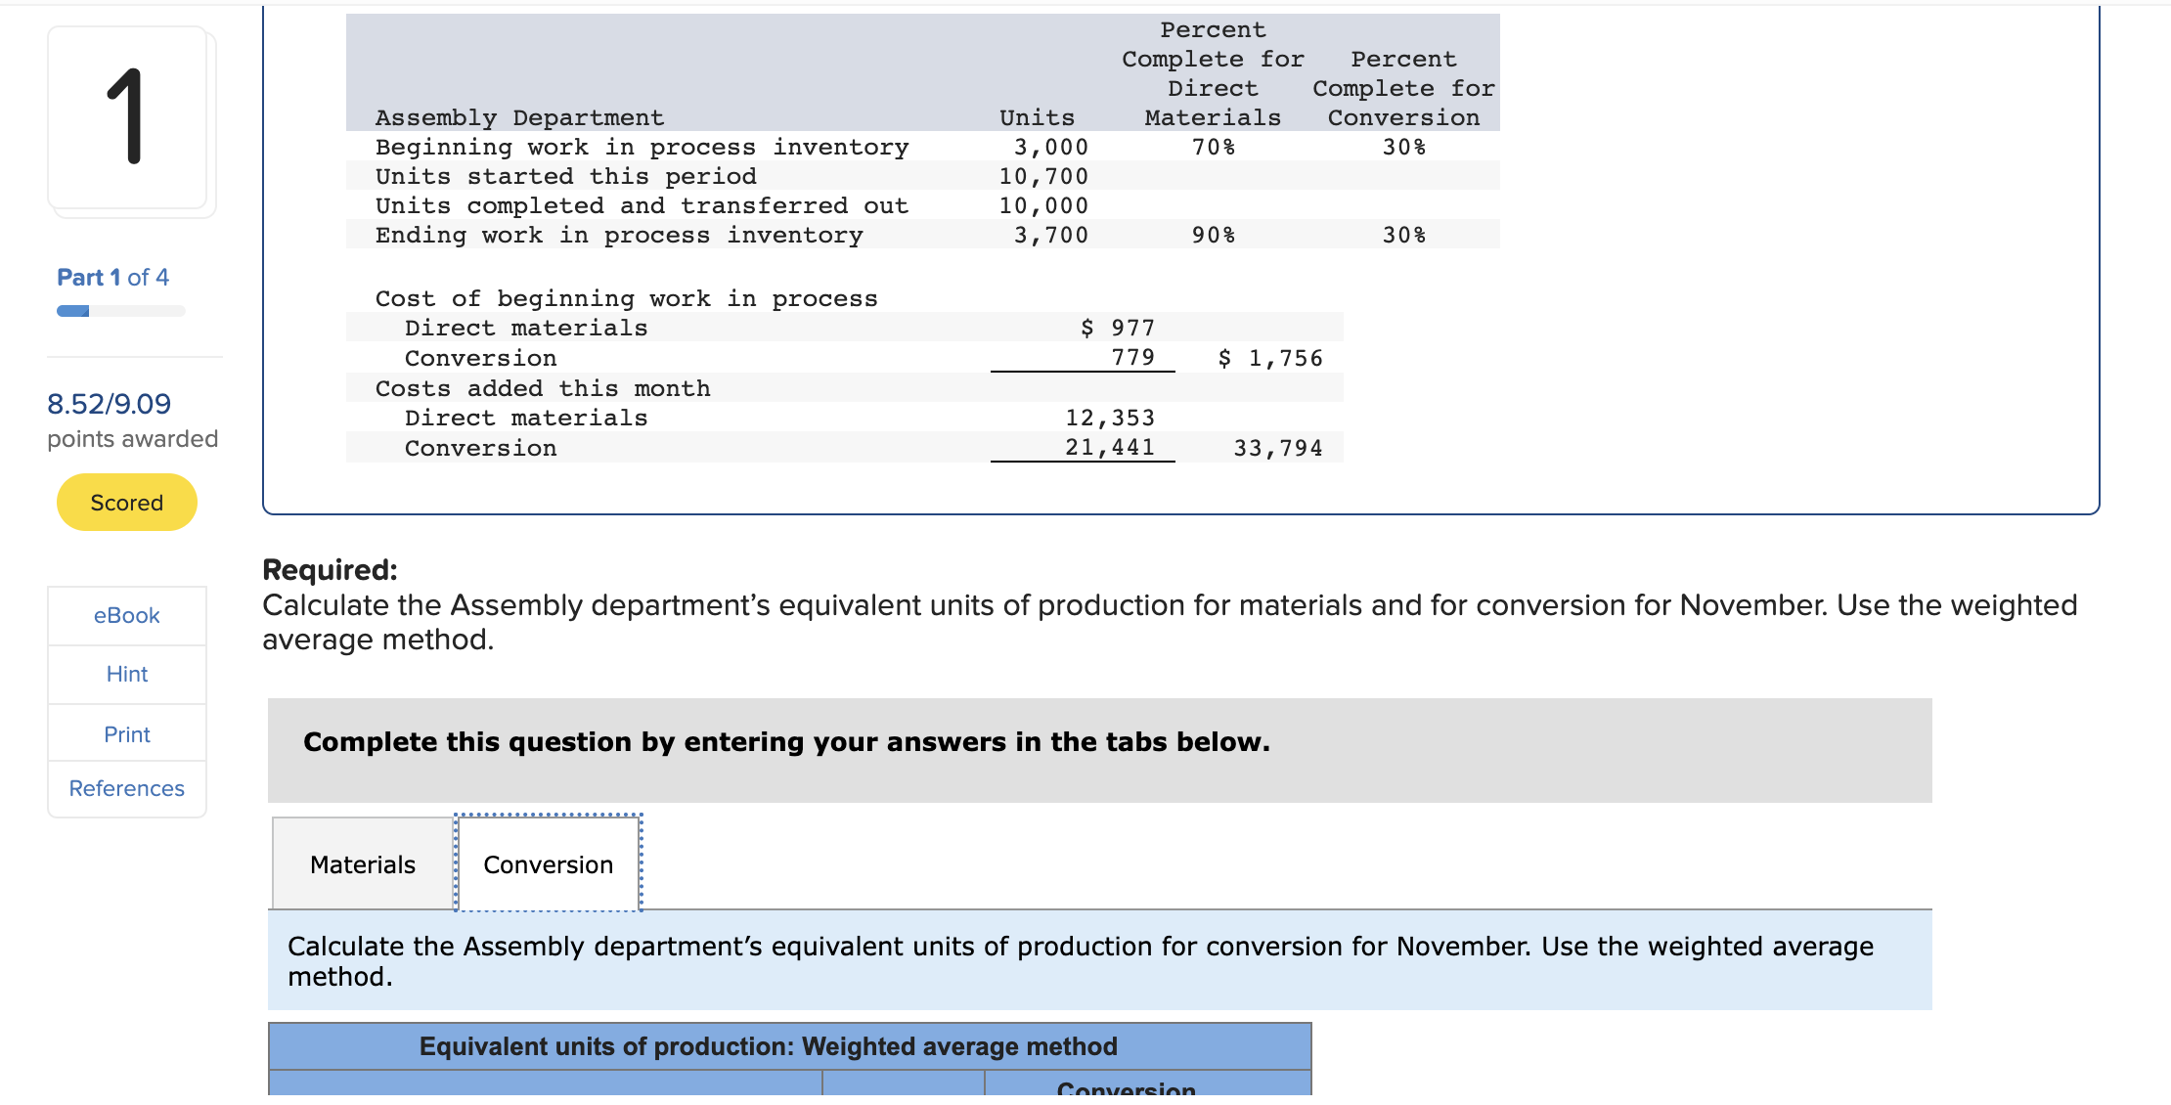Click the Complete this question instruction banner

tap(785, 741)
